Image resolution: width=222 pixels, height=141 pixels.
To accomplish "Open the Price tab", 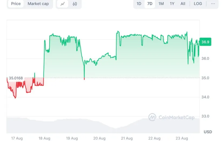I will pos(16,4).
